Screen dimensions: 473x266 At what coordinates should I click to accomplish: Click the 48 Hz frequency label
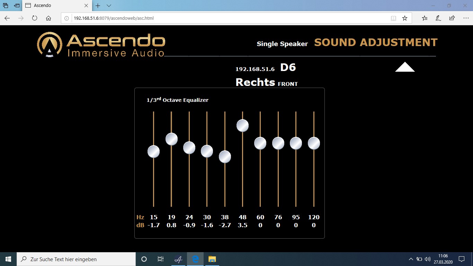pos(242,217)
